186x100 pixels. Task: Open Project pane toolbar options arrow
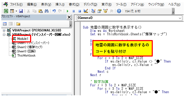(71, 24)
